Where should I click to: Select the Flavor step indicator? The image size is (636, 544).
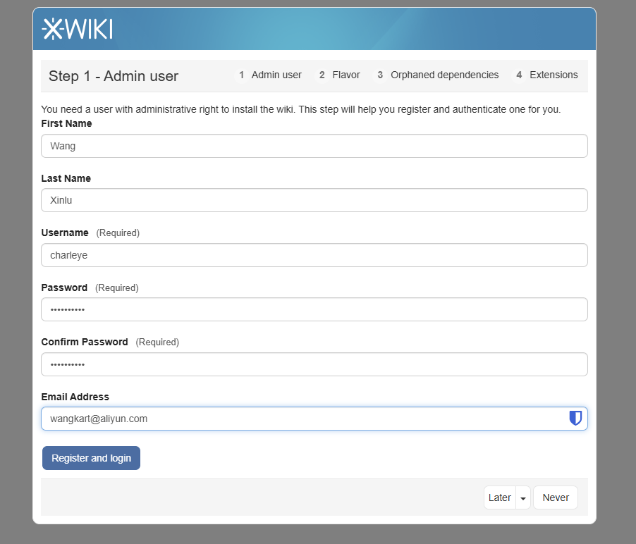click(339, 75)
